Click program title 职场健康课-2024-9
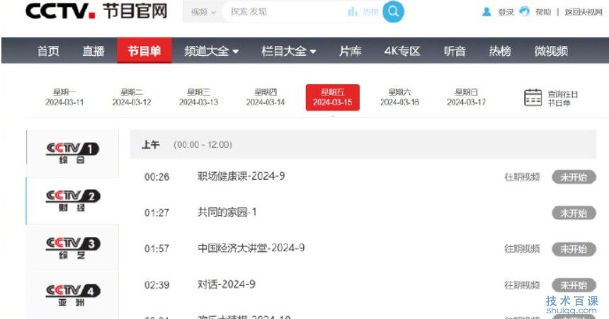 click(x=241, y=176)
